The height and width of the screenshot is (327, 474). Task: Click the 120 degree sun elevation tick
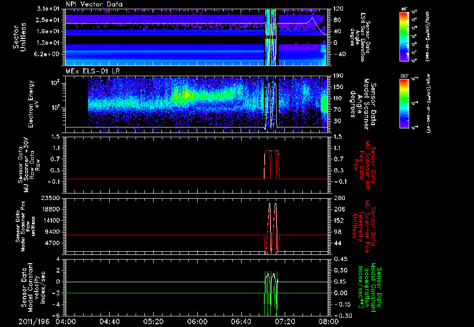click(338, 9)
